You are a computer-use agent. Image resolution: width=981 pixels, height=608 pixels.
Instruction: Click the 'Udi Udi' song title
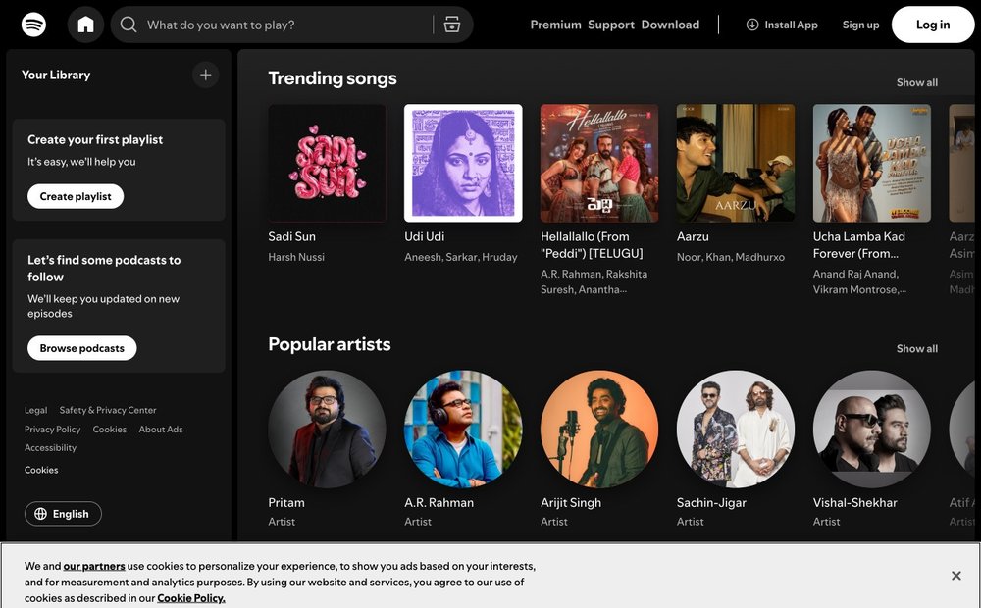(424, 236)
